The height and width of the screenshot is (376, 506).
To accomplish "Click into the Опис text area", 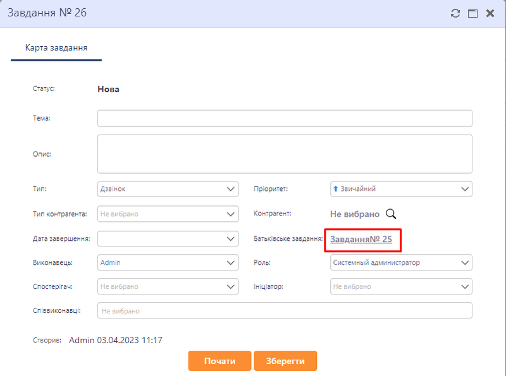I will 285,154.
